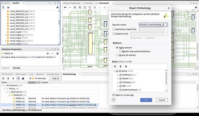Zoom out on the schematic
This screenshot has width=199, height=116.
tap(80, 8)
